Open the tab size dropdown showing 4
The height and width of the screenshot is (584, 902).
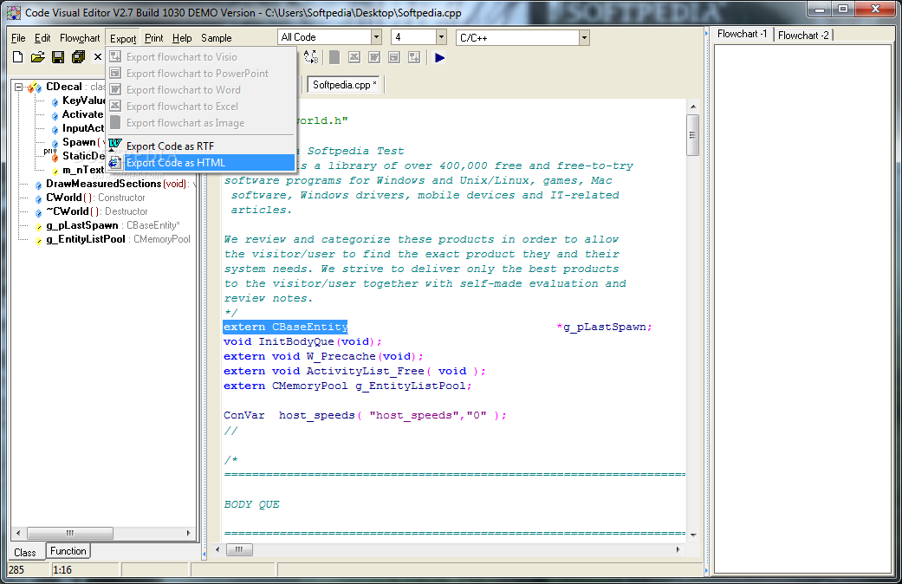tap(441, 37)
